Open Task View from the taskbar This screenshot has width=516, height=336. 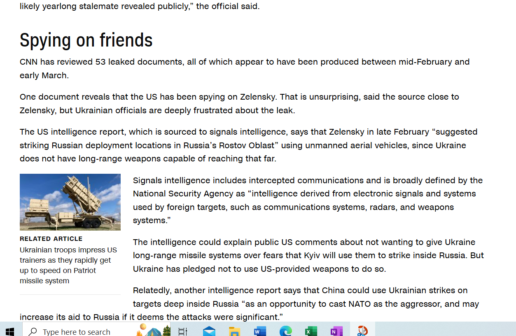coord(183,331)
